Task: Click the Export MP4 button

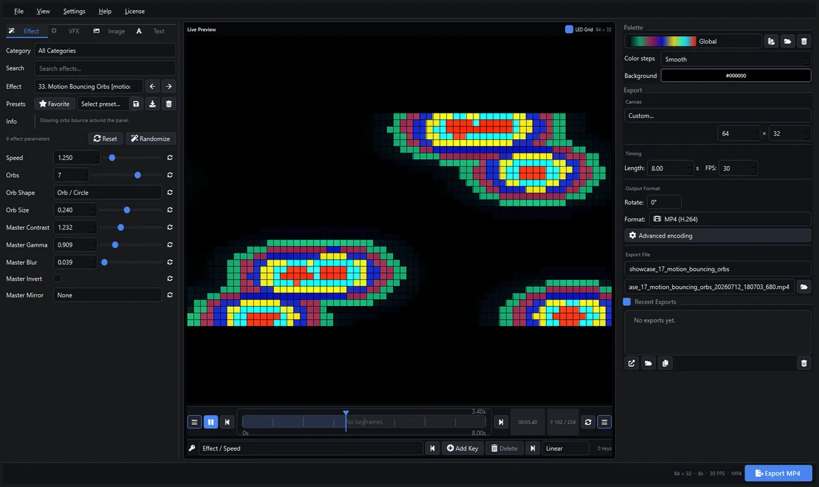Action: point(778,473)
